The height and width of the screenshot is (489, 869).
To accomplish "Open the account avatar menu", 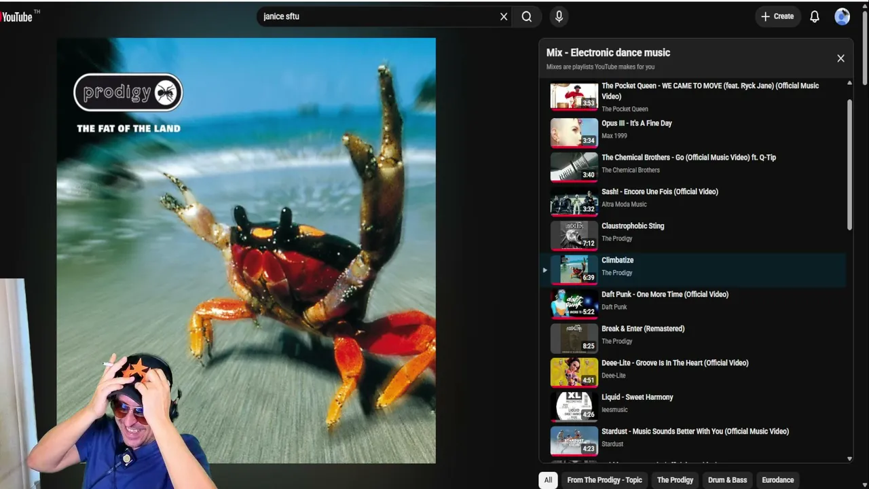I will pos(843,17).
